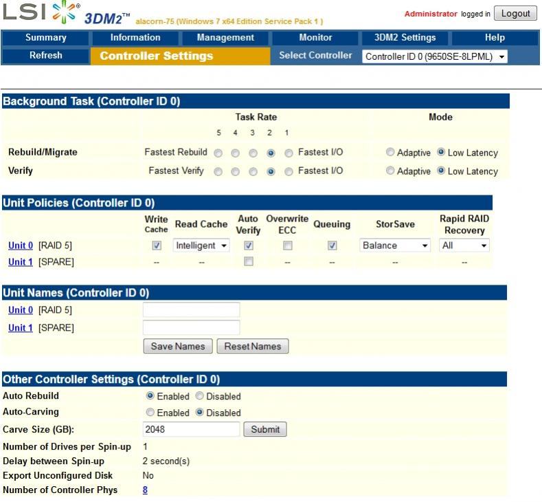Set Verify task rate to 3

(253, 172)
